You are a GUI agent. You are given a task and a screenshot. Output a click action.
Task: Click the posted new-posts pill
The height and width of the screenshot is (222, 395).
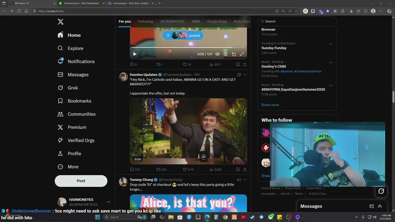pyautogui.click(x=183, y=35)
